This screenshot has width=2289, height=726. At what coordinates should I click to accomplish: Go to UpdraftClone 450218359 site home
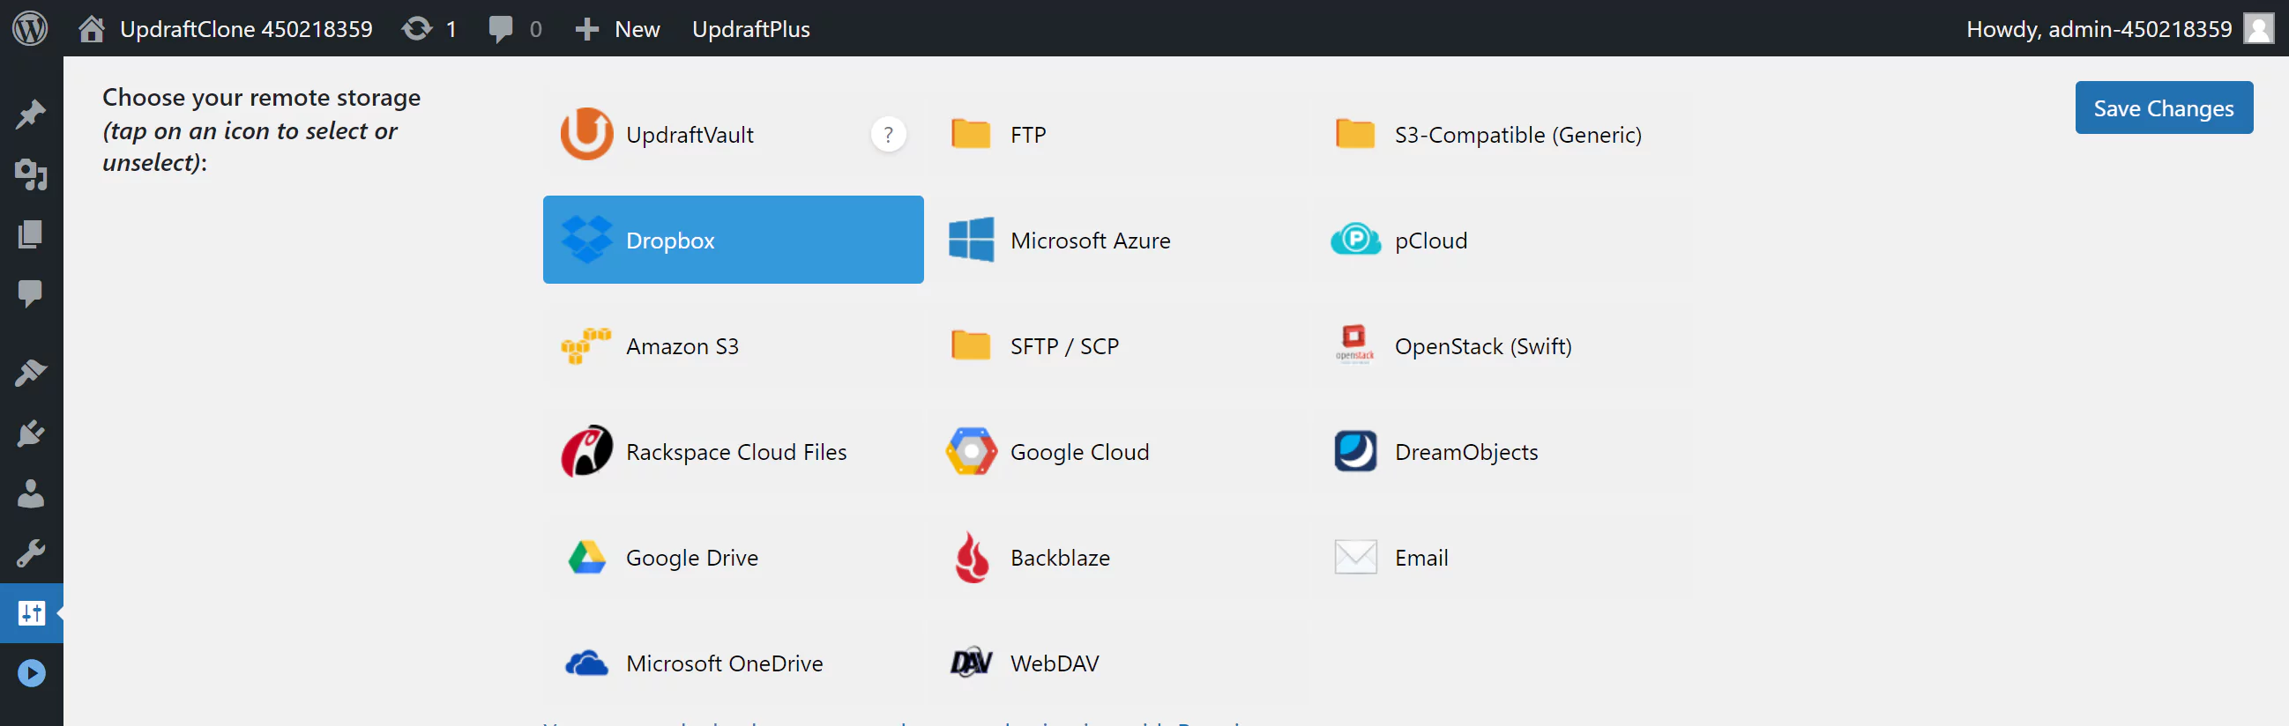coord(226,28)
